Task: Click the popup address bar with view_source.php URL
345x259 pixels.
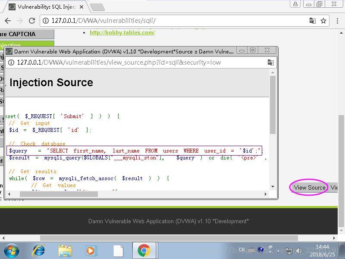Action: [119, 62]
